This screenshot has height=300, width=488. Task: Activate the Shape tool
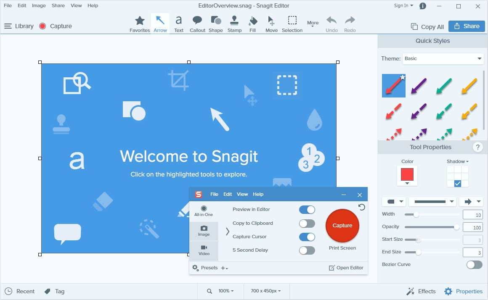tap(216, 24)
